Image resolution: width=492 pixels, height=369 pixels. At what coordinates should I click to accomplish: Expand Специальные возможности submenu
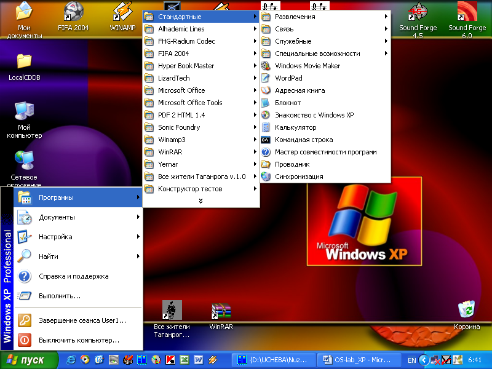coord(325,54)
